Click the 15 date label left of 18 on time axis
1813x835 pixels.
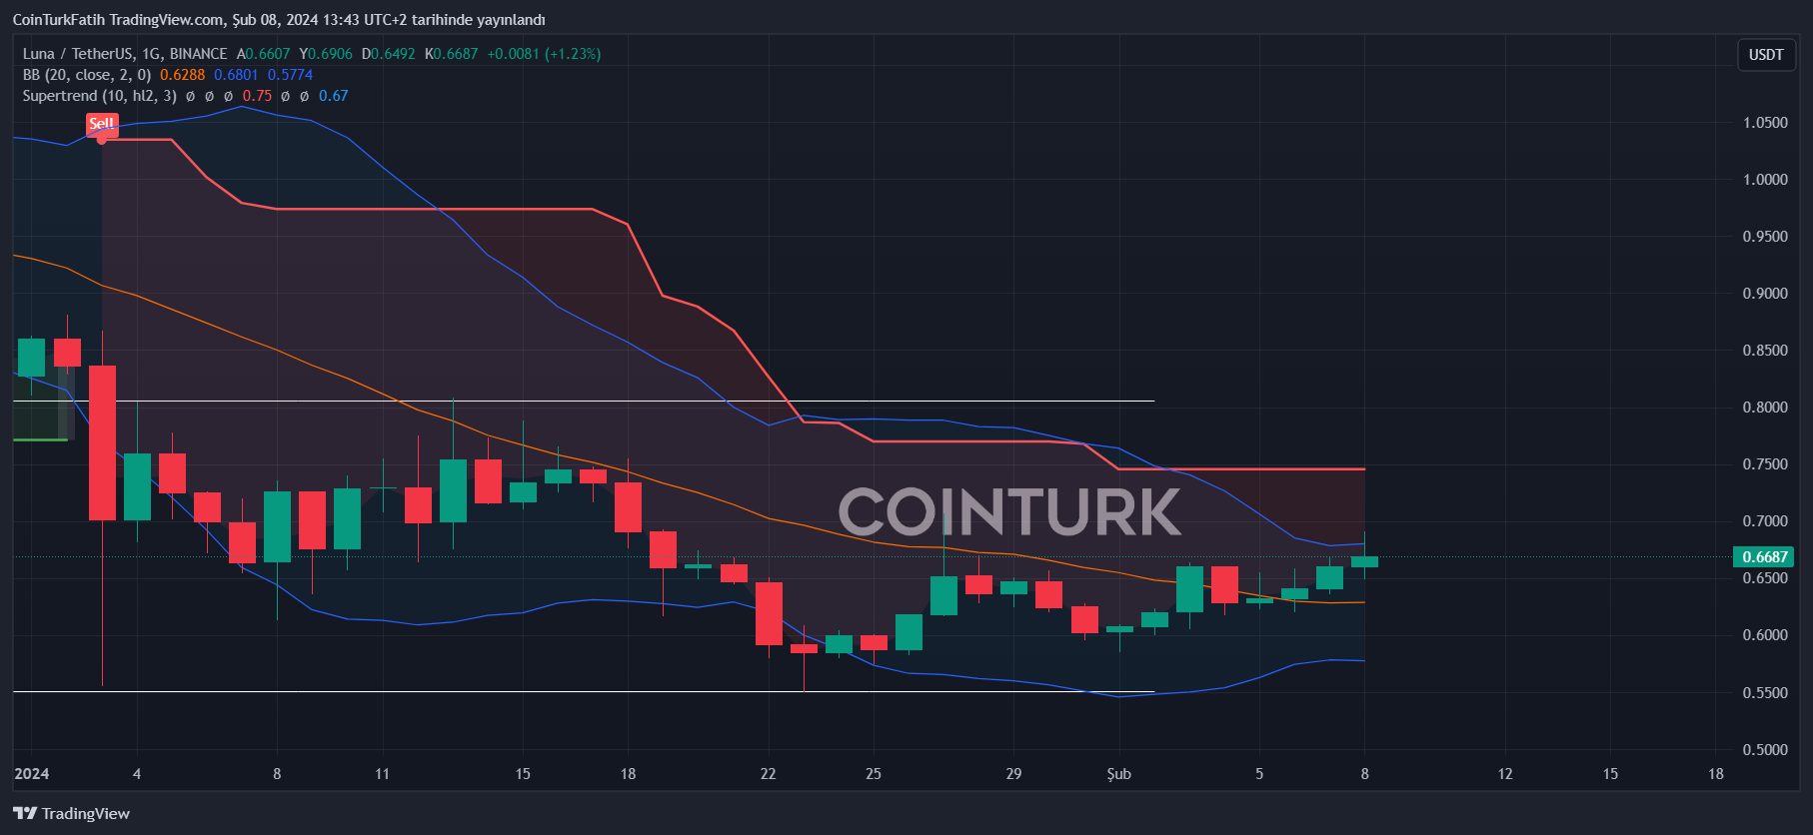pyautogui.click(x=523, y=774)
